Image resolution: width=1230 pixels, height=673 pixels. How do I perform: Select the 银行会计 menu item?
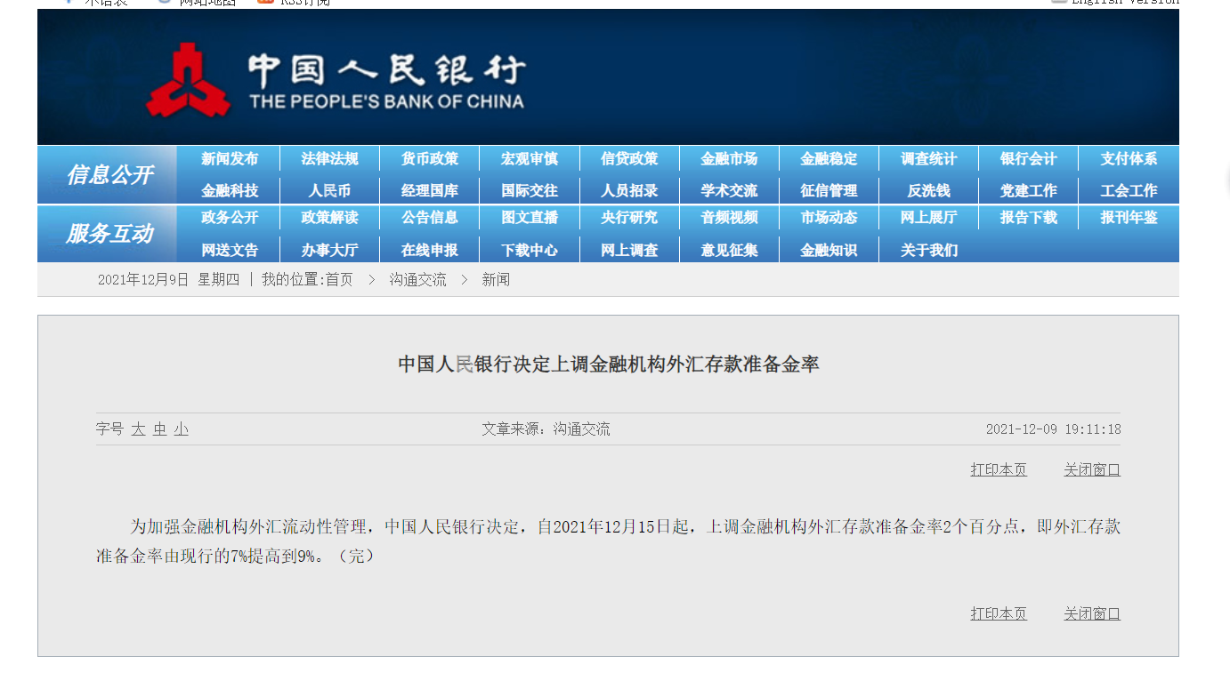pos(1028,159)
